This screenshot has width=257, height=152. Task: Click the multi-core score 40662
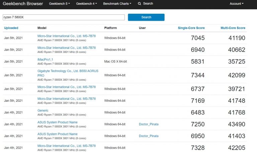(237, 50)
